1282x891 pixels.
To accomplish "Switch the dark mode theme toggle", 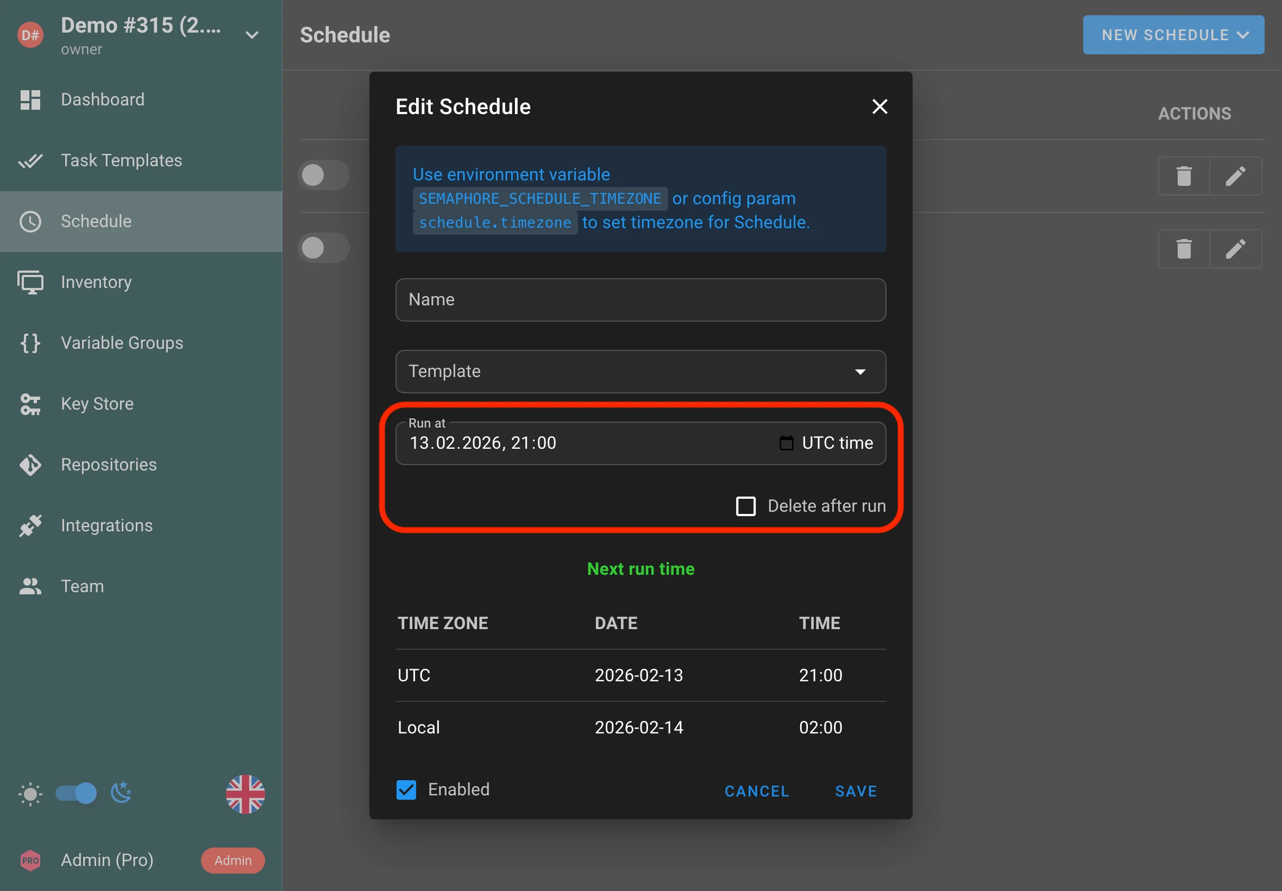I will click(76, 793).
